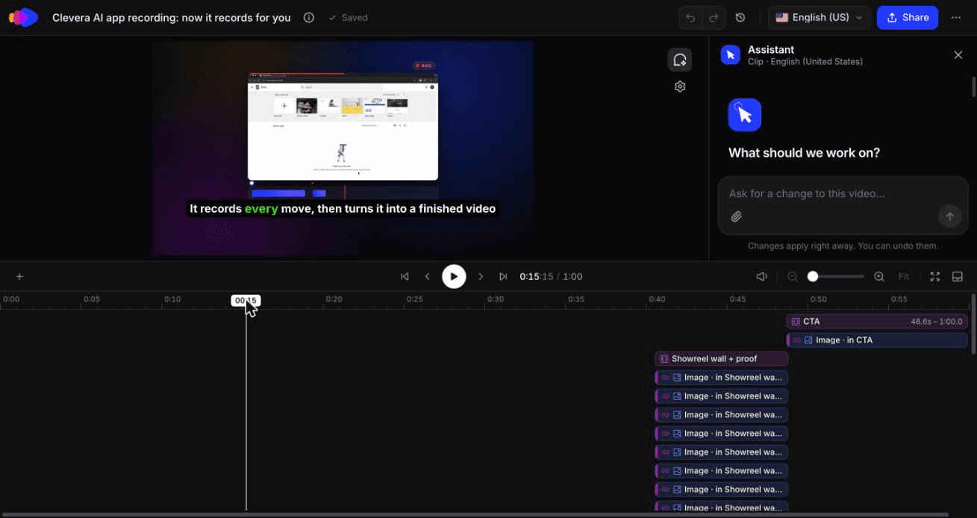977x518 pixels.
Task: Adjust the timeline zoom slider
Action: pos(836,276)
